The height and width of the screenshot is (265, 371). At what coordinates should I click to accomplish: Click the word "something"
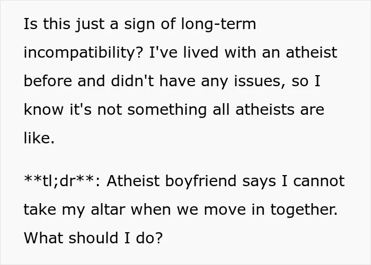point(167,111)
